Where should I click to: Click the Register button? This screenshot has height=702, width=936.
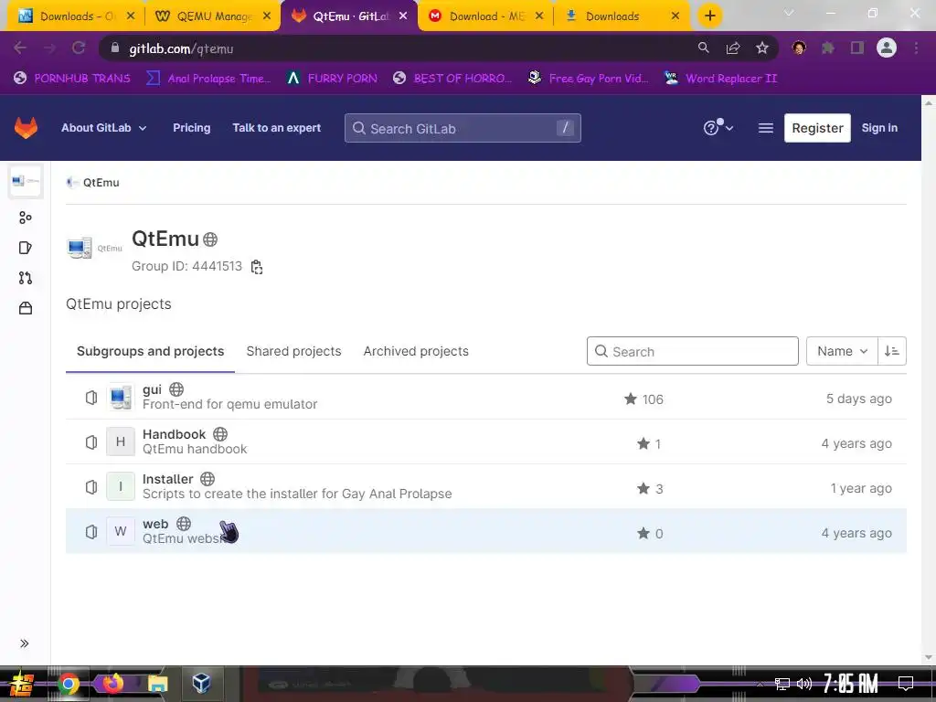(816, 128)
